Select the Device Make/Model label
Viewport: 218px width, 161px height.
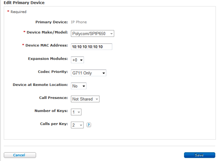click(47, 32)
